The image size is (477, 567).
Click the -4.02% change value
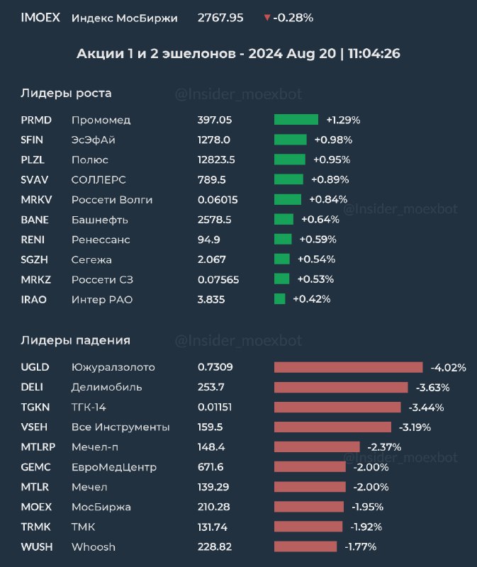tap(448, 367)
